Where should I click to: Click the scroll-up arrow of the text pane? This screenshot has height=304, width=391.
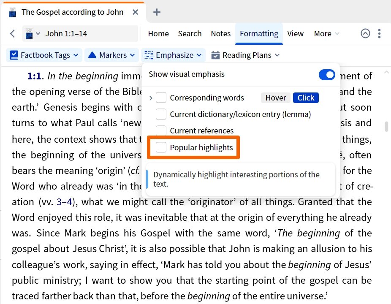click(386, 72)
